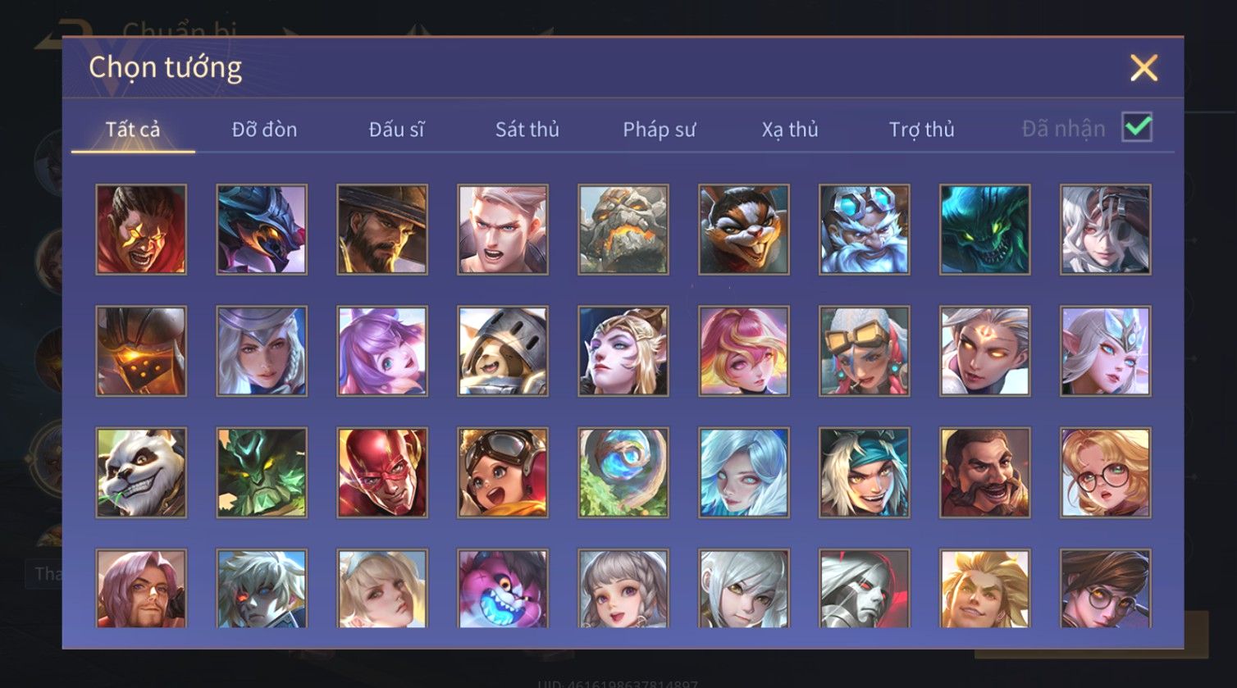Close the Chọn tướng dialog

(1143, 68)
